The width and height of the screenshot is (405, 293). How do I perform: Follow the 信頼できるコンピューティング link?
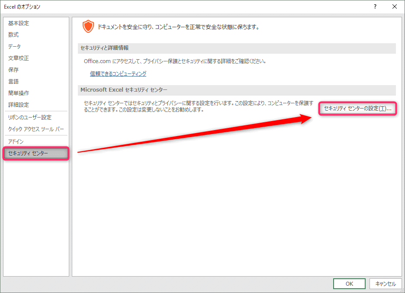[118, 74]
